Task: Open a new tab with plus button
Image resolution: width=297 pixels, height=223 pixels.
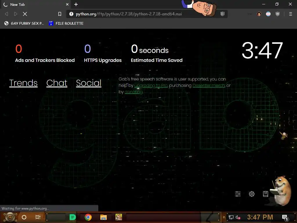Action: click(x=76, y=4)
